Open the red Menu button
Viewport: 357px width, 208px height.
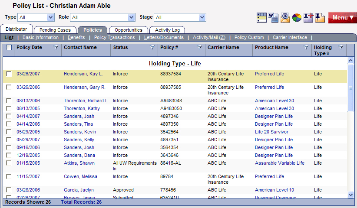pos(342,18)
